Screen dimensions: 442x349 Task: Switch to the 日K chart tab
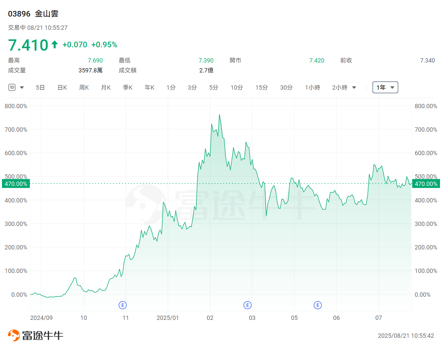[x=62, y=87]
